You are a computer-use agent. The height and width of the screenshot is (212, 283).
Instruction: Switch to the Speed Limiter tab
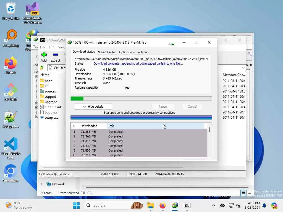point(107,52)
